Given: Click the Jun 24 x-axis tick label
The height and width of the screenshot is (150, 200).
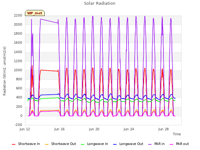Looking at the screenshot, I should 129,129.
